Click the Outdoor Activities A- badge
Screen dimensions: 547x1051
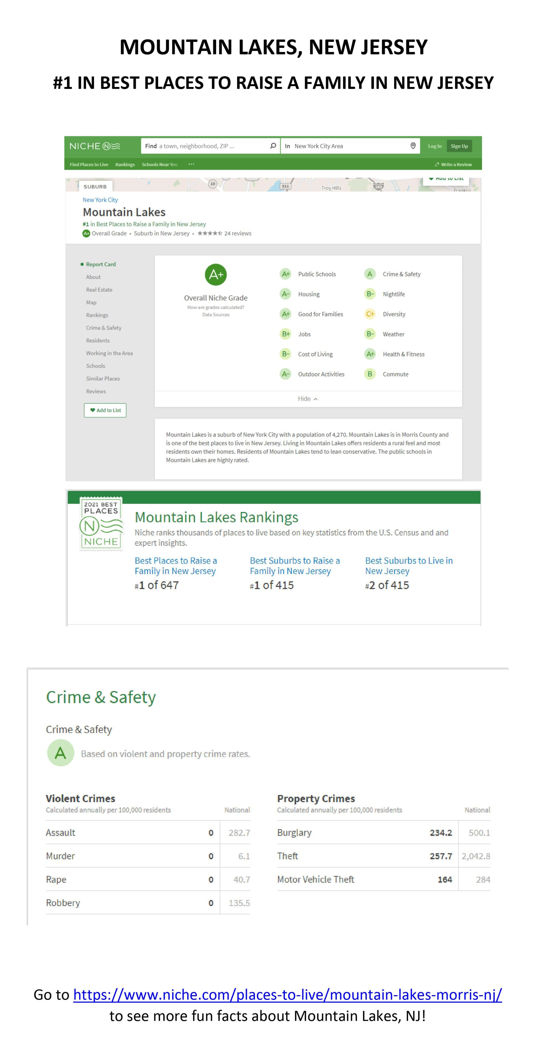(285, 374)
